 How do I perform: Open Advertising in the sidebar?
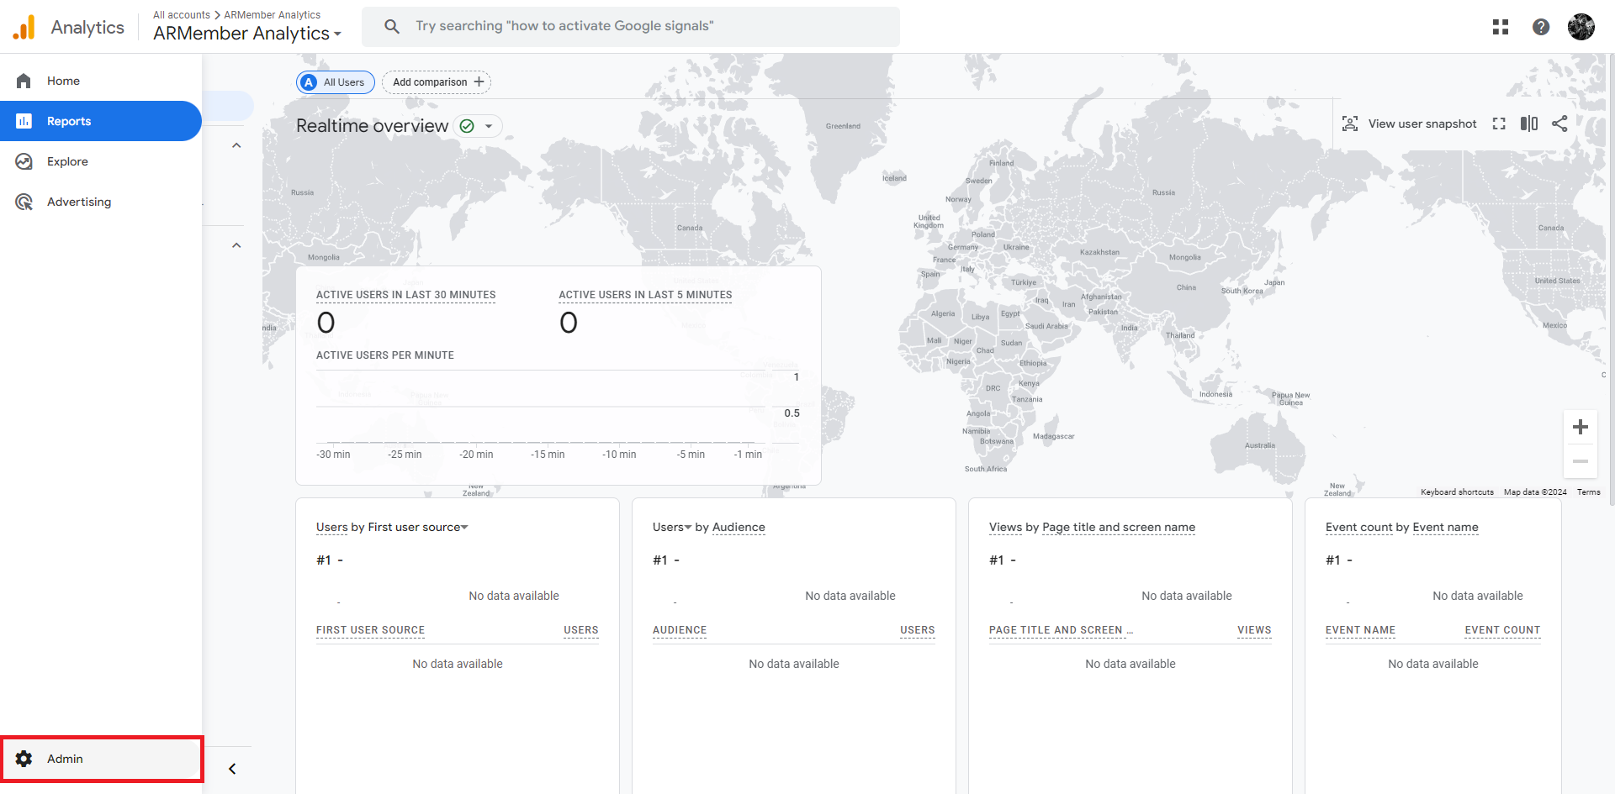point(101,202)
